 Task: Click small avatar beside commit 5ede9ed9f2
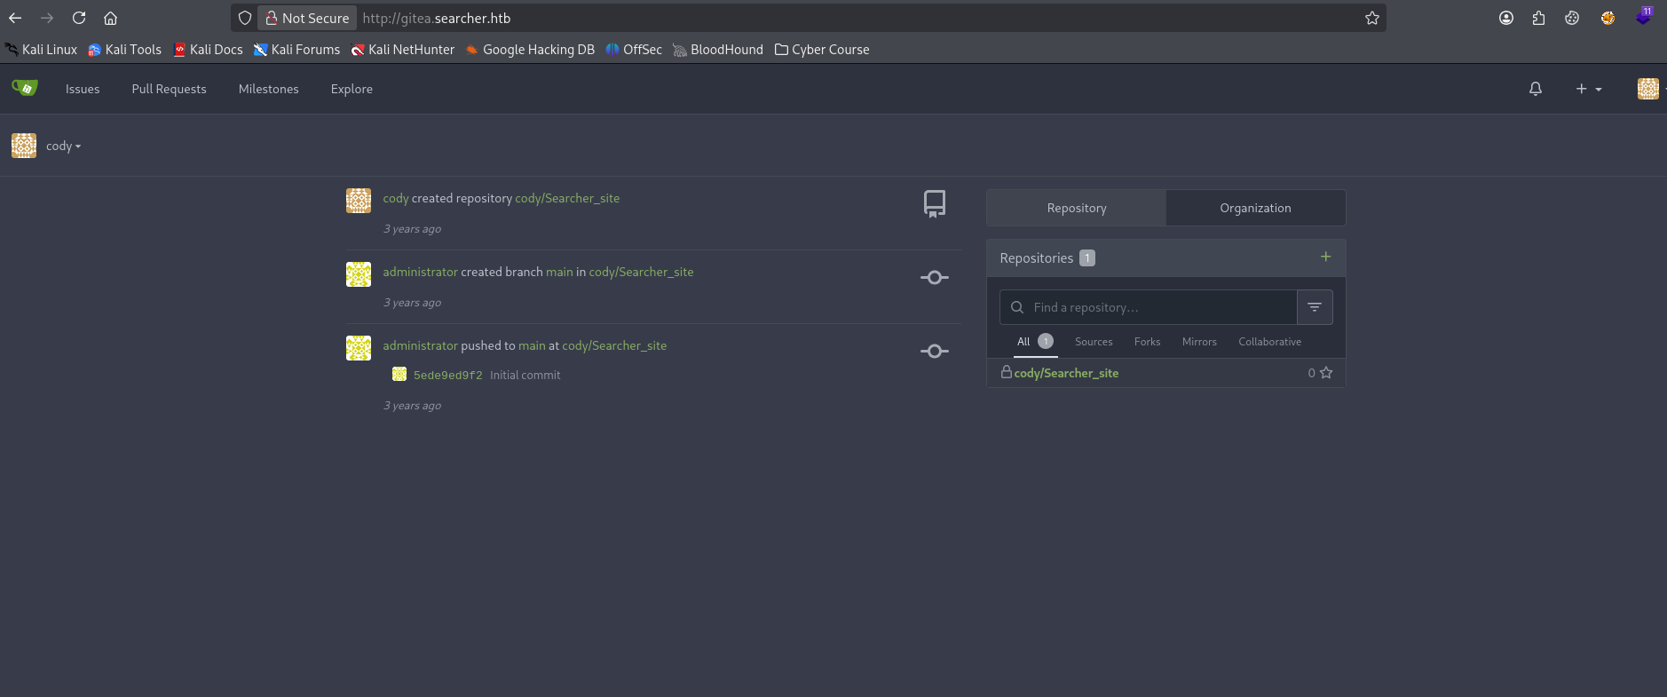(x=399, y=375)
